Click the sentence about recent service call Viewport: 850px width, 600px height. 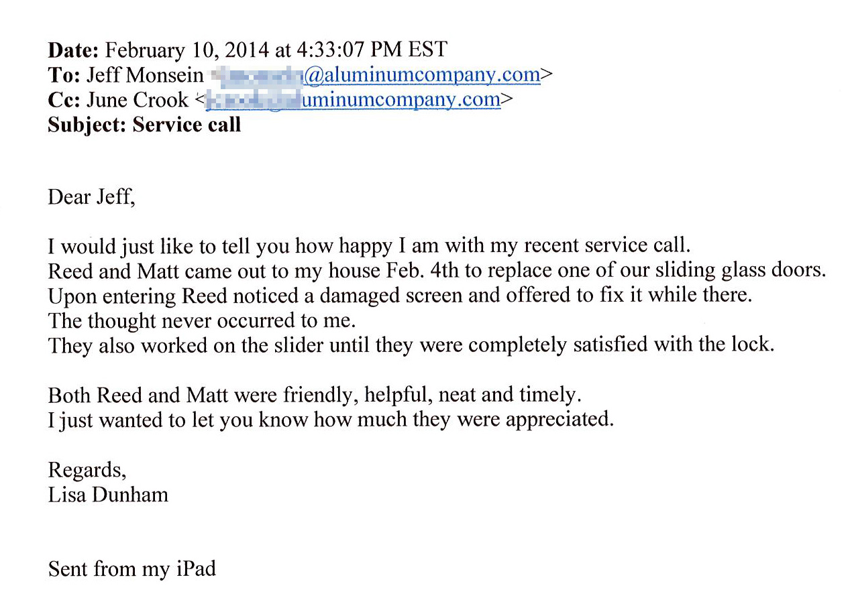370,246
